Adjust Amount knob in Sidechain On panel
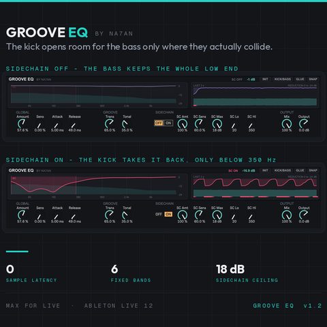Viewport: 327px width, 327px height. [x=22, y=215]
